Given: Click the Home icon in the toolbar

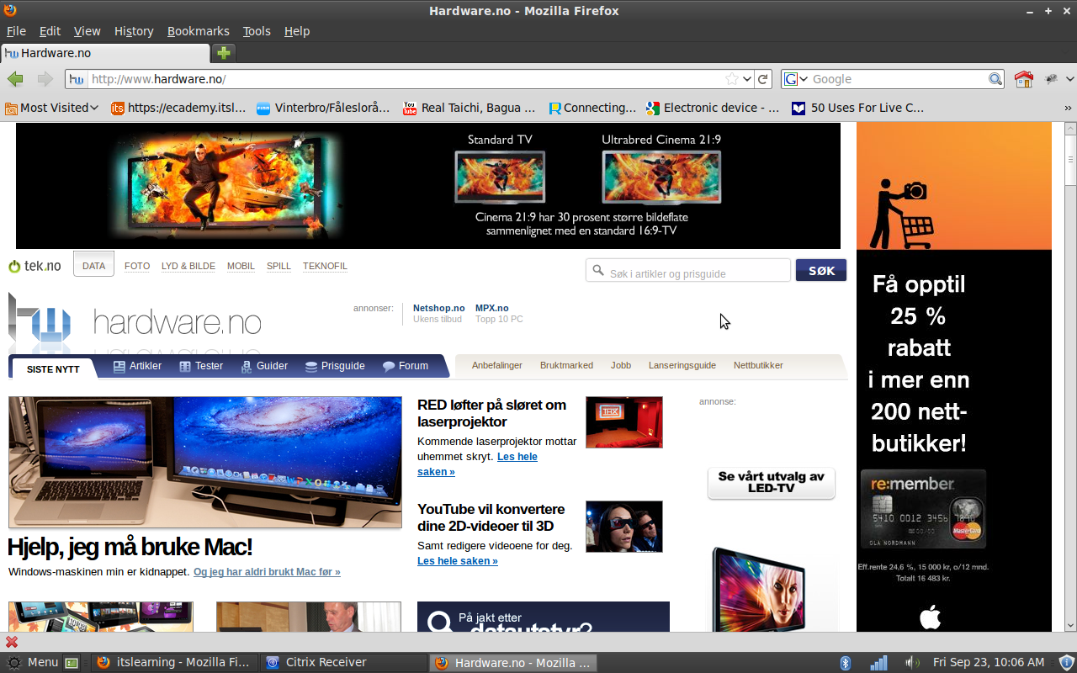Looking at the screenshot, I should click(1023, 79).
